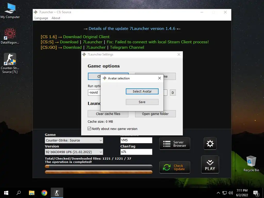The image size is (264, 198).
Task: Close the Avatar selection dialog
Action: [159, 78]
